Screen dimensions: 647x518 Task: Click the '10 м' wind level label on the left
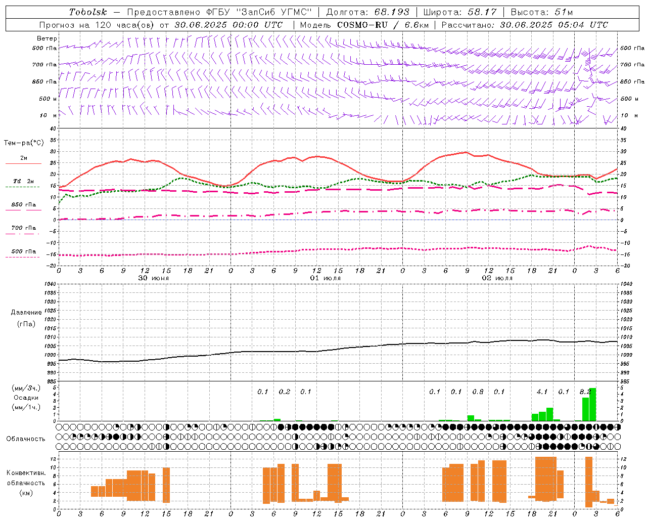(49, 116)
